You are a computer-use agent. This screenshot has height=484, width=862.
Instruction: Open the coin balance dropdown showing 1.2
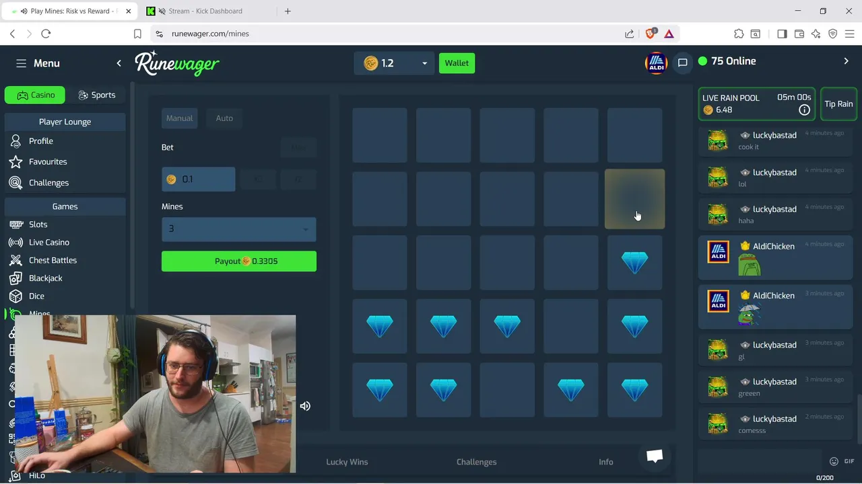(x=395, y=63)
